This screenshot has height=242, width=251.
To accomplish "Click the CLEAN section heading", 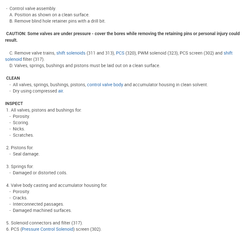I will pos(13,78).
